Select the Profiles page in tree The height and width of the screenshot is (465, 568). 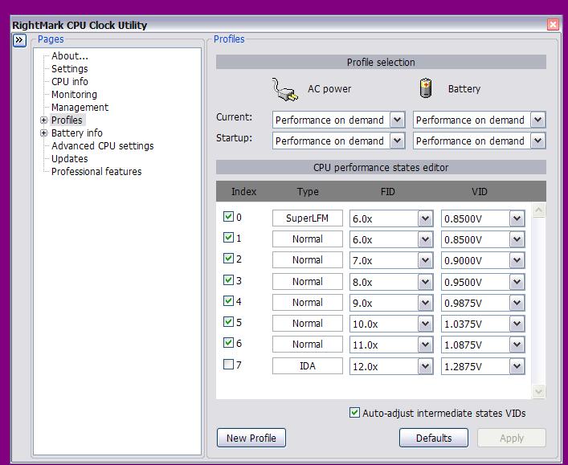pos(67,120)
